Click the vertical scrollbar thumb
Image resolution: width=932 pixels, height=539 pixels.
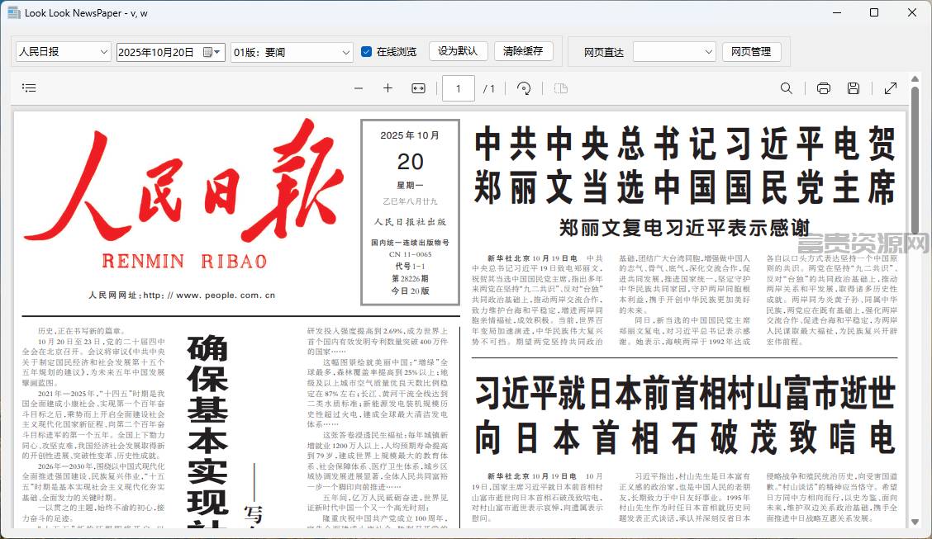pos(915,160)
